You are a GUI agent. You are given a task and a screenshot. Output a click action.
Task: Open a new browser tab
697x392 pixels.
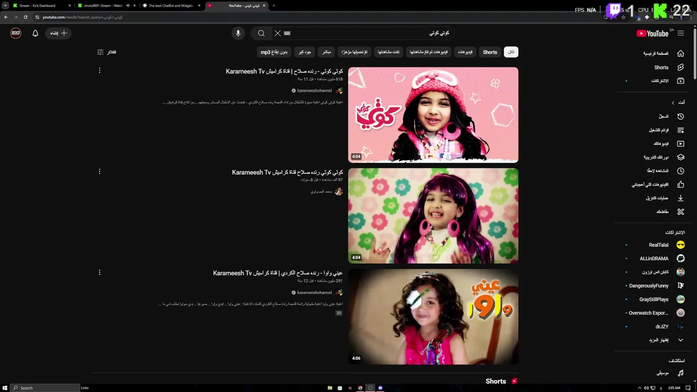(x=273, y=5)
